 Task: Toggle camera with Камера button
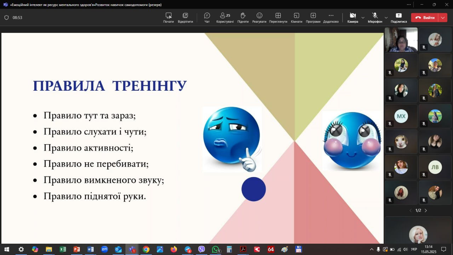[352, 17]
